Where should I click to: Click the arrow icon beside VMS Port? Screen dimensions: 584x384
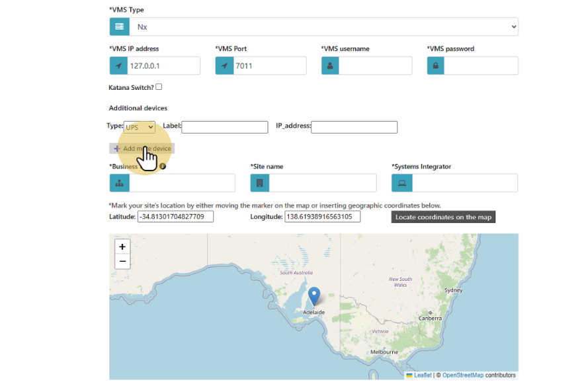[x=225, y=66]
